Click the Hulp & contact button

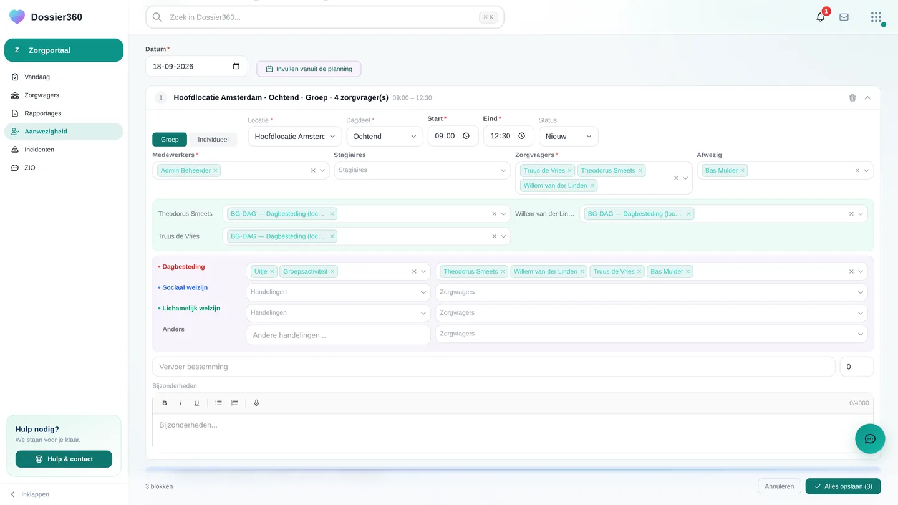(64, 459)
